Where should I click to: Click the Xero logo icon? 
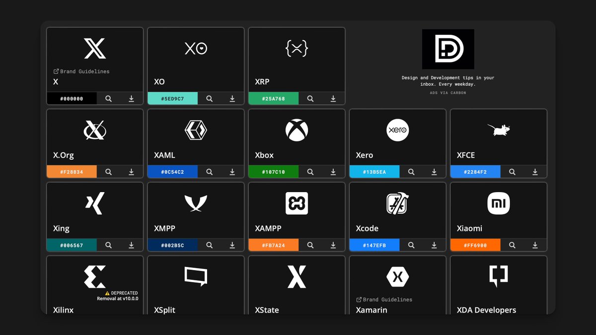[397, 130]
